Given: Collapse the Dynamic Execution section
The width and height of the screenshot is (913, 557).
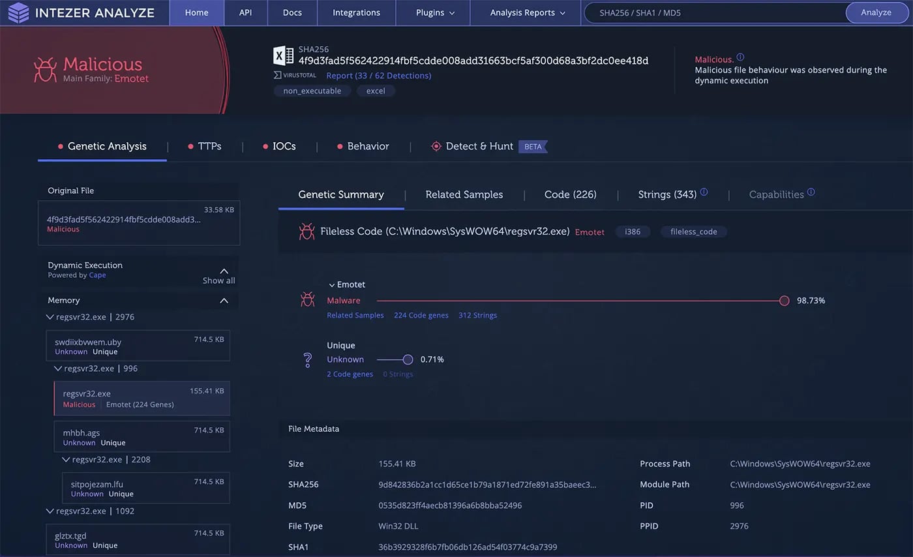Looking at the screenshot, I should coord(224,271).
